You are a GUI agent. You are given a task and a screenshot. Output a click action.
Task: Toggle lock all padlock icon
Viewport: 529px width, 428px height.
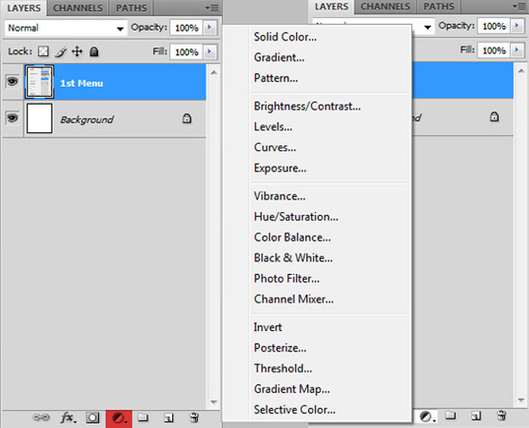coord(94,52)
